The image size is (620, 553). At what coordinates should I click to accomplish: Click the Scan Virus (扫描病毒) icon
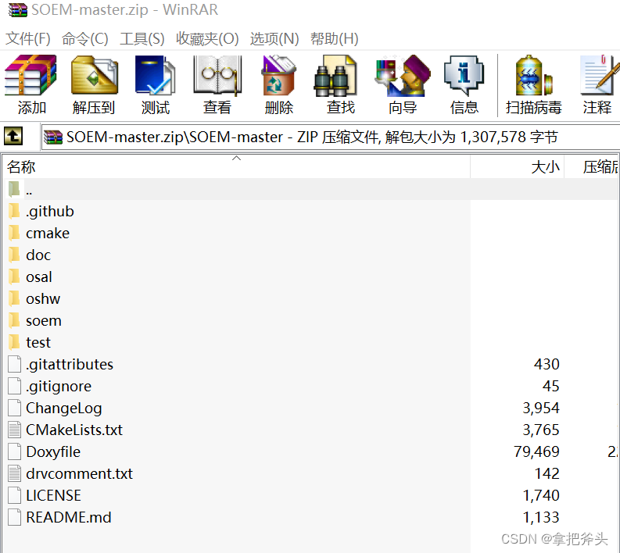pos(533,75)
